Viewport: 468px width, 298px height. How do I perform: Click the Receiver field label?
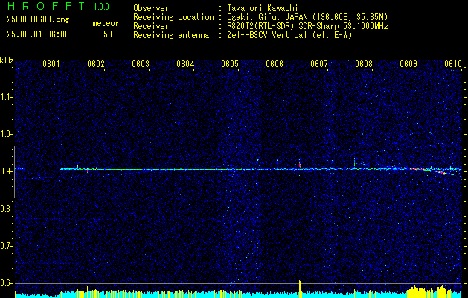click(x=151, y=26)
